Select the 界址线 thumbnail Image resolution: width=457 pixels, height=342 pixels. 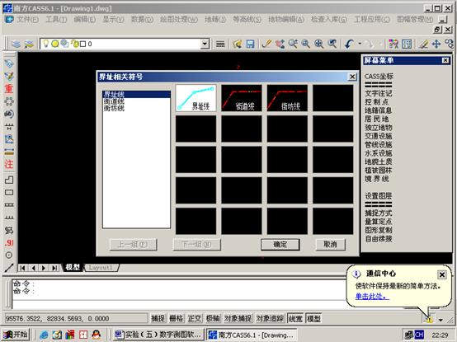tap(196, 98)
